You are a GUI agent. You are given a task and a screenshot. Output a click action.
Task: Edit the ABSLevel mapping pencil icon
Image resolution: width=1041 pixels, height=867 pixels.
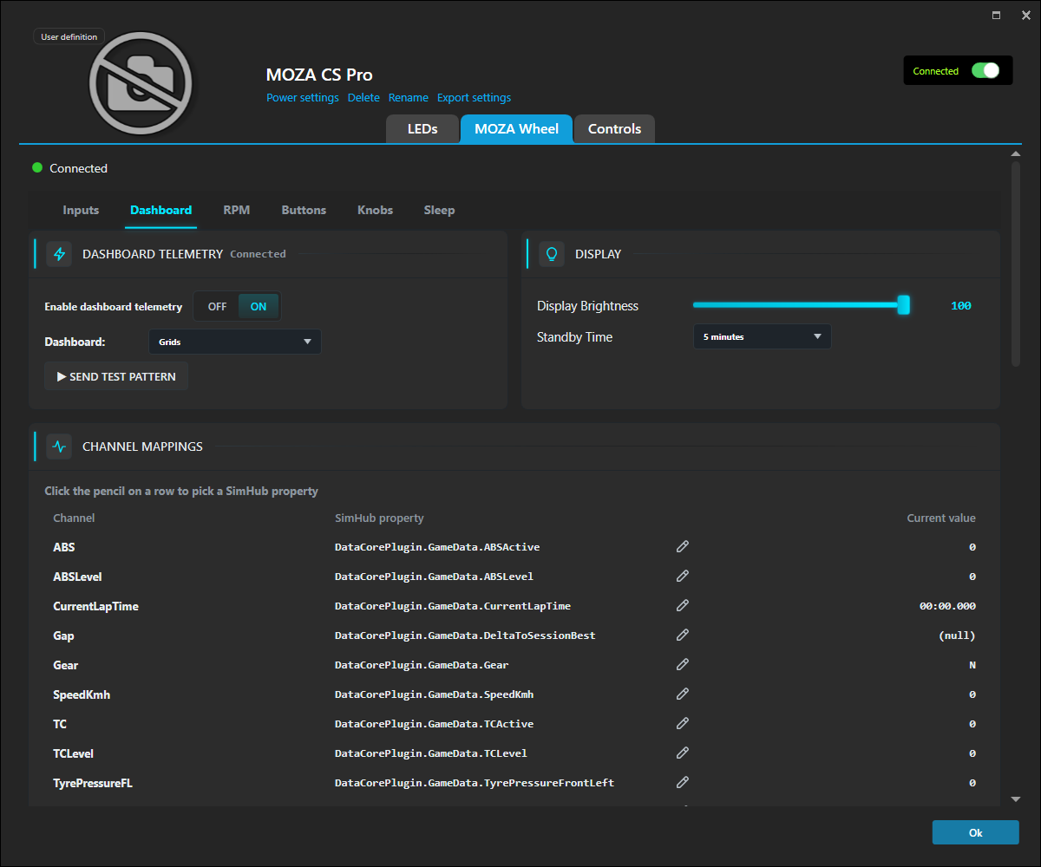click(683, 577)
